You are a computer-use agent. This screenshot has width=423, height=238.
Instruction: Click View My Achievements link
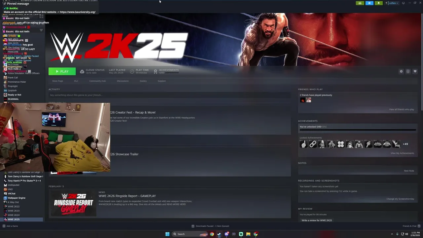click(402, 153)
